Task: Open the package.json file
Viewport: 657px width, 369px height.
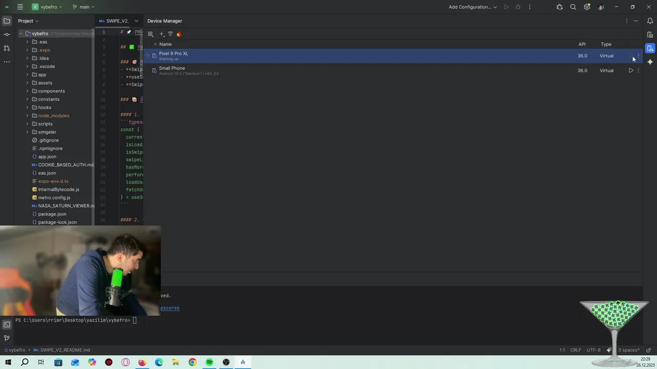Action: [52, 214]
